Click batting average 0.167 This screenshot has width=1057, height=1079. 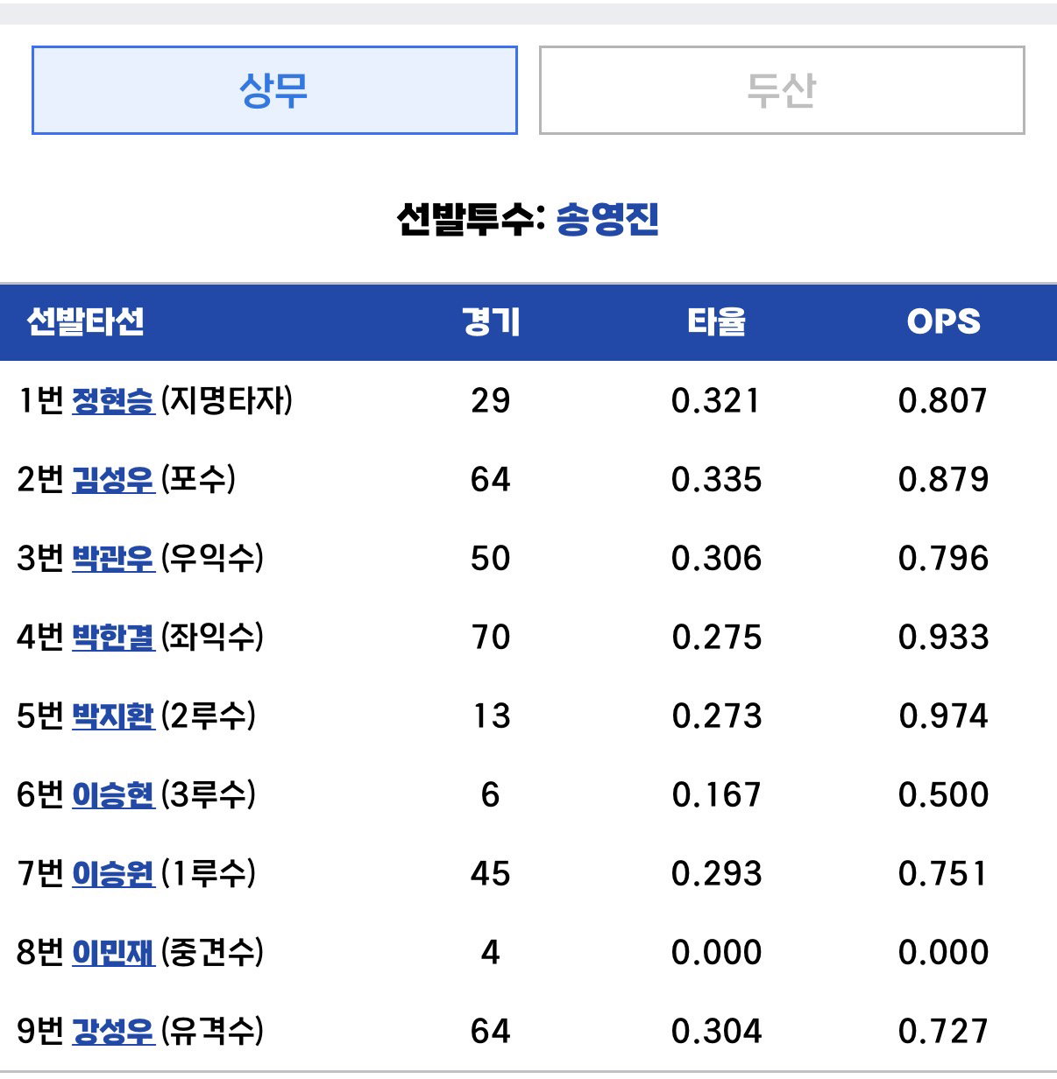point(717,794)
